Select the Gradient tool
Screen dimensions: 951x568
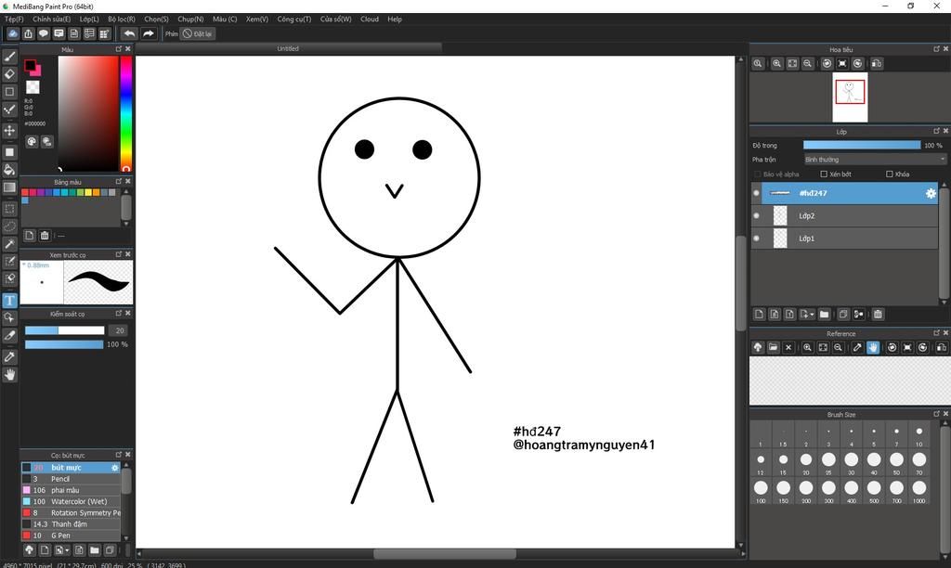coord(9,187)
